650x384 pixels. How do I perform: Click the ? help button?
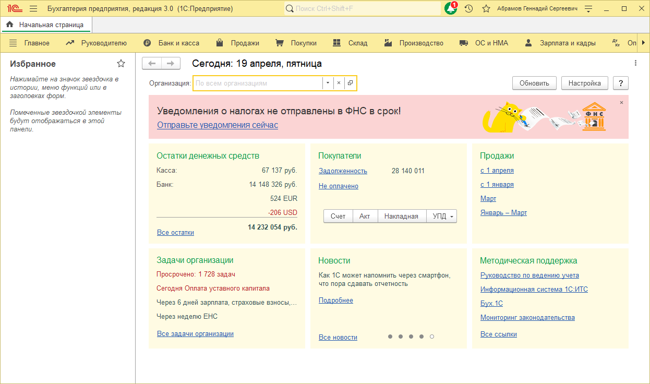click(621, 83)
